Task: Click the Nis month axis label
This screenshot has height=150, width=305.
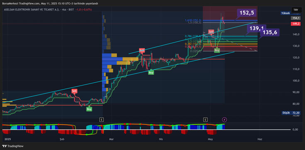Action: click(161, 139)
